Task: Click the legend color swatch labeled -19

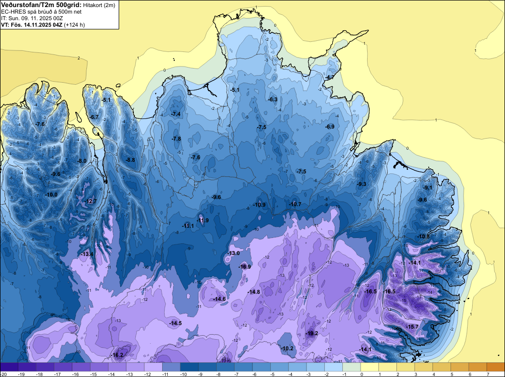Action: [x=27, y=367]
